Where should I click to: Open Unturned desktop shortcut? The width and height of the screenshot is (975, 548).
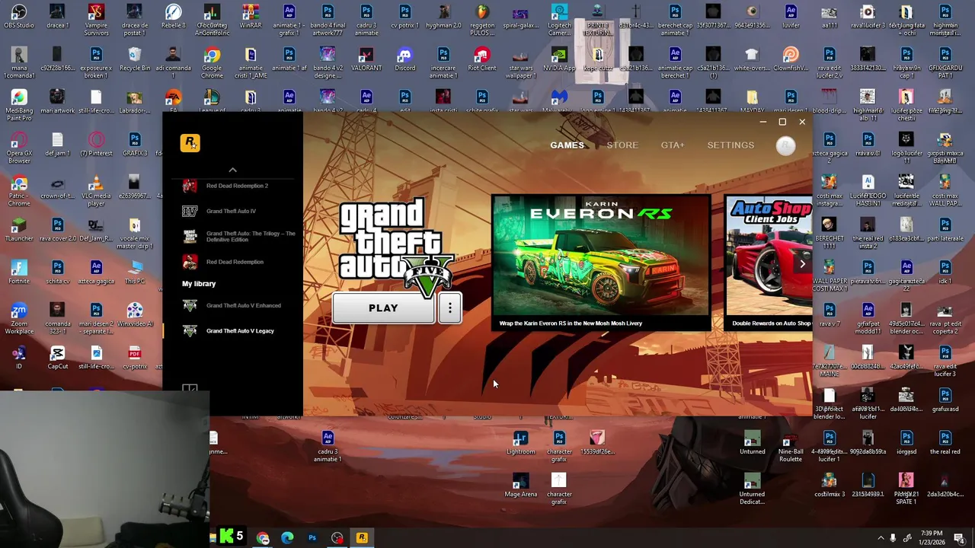752,443
